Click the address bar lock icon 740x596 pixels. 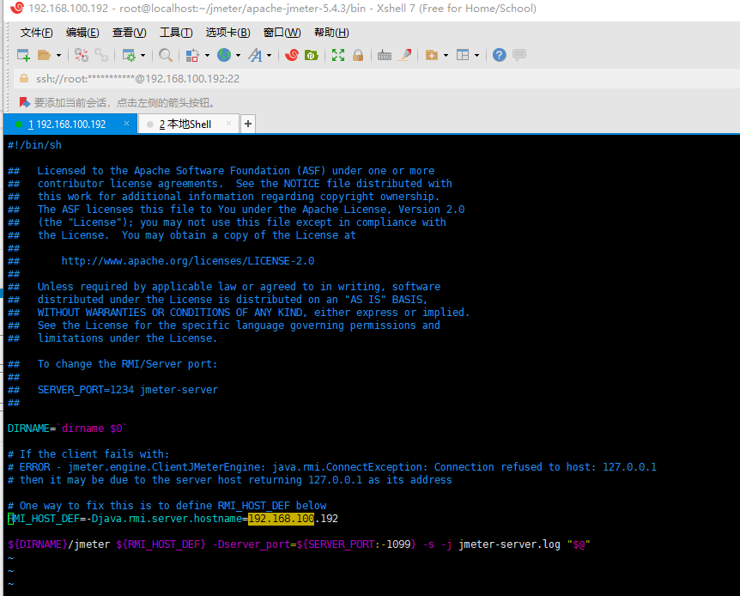23,78
